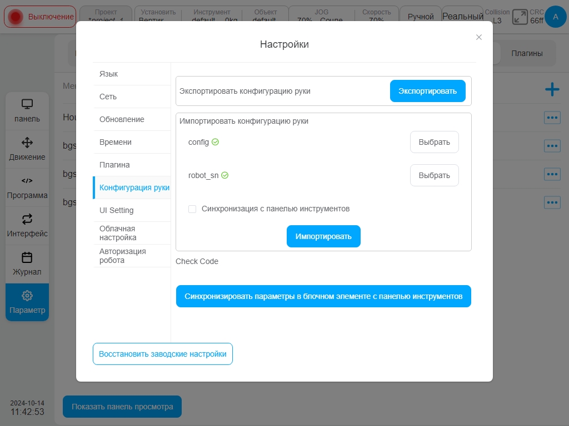
Task: Open Интерфейс from the sidebar
Action: click(x=27, y=226)
